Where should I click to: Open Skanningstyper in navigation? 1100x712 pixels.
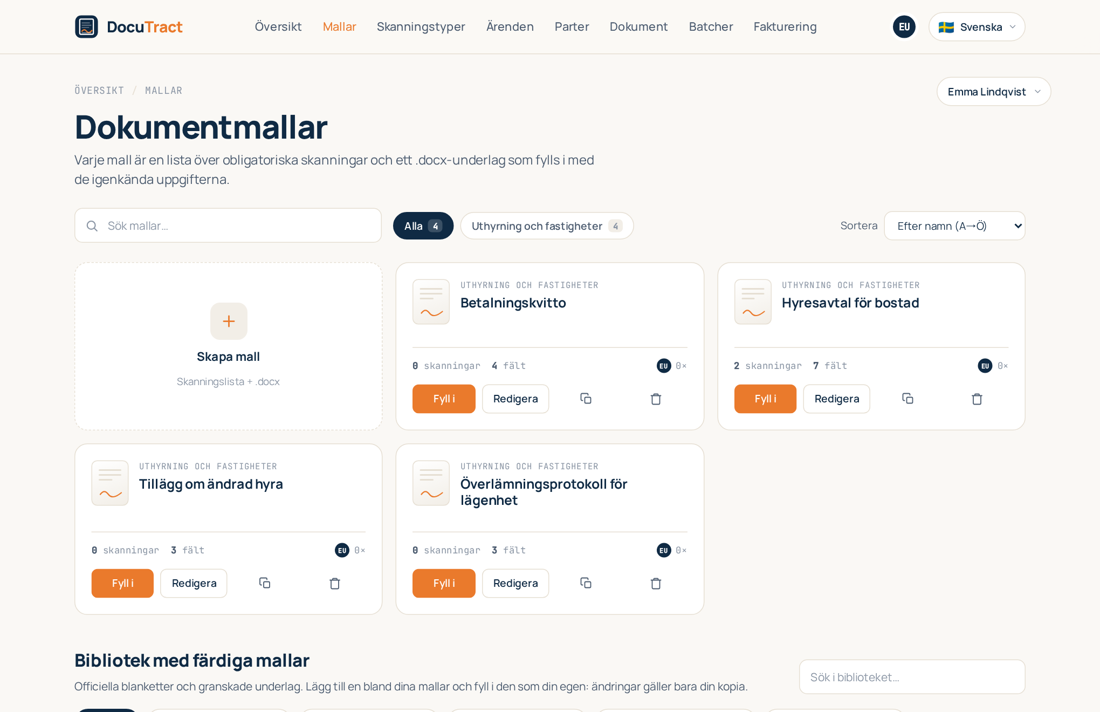(421, 26)
